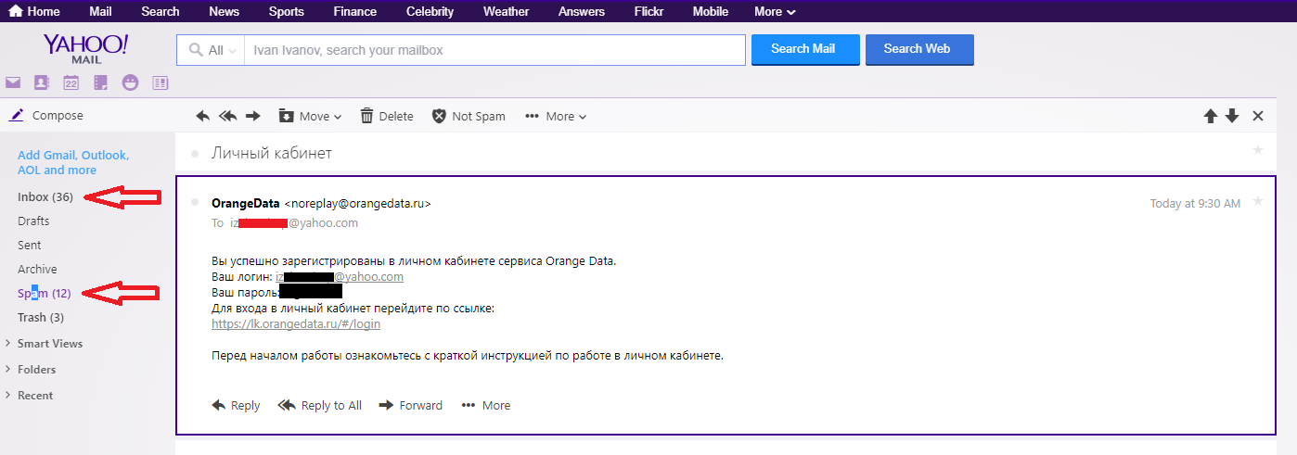Screen dimensions: 1297x455
Task: Click the toolbar Reply All double-arrow icon
Action: (x=227, y=116)
